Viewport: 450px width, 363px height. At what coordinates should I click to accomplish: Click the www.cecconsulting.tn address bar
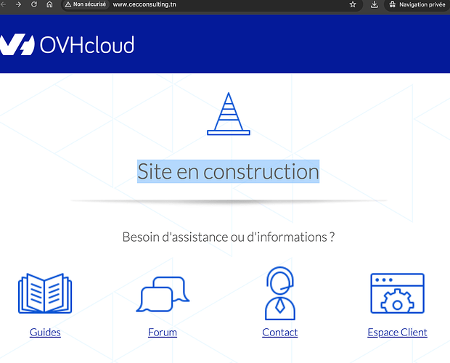pyautogui.click(x=144, y=4)
